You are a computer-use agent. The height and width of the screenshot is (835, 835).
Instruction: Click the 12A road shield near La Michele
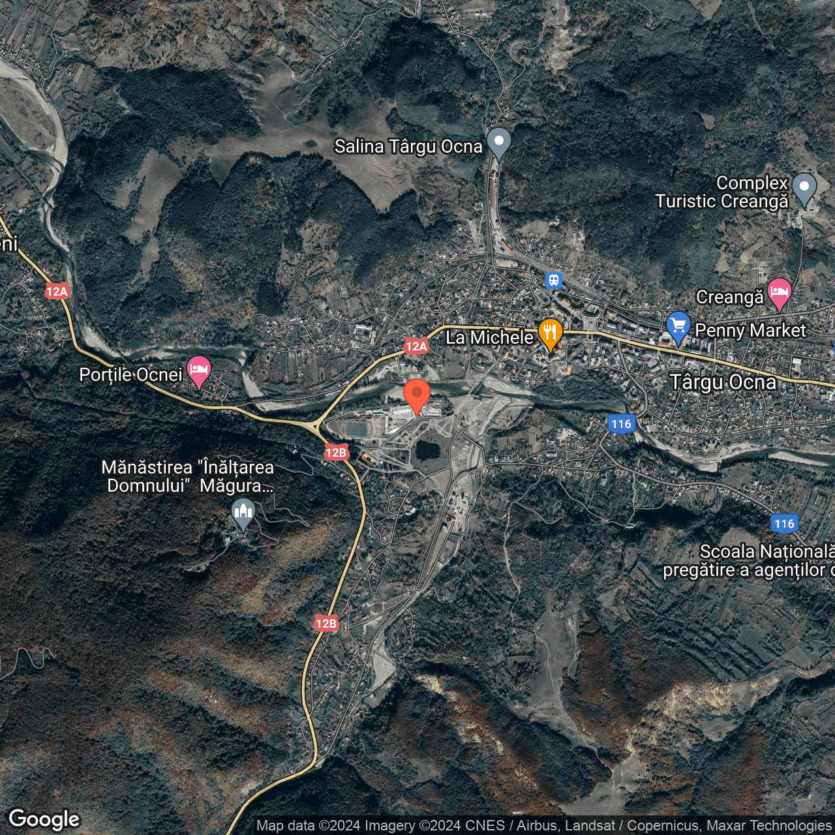pos(416,346)
